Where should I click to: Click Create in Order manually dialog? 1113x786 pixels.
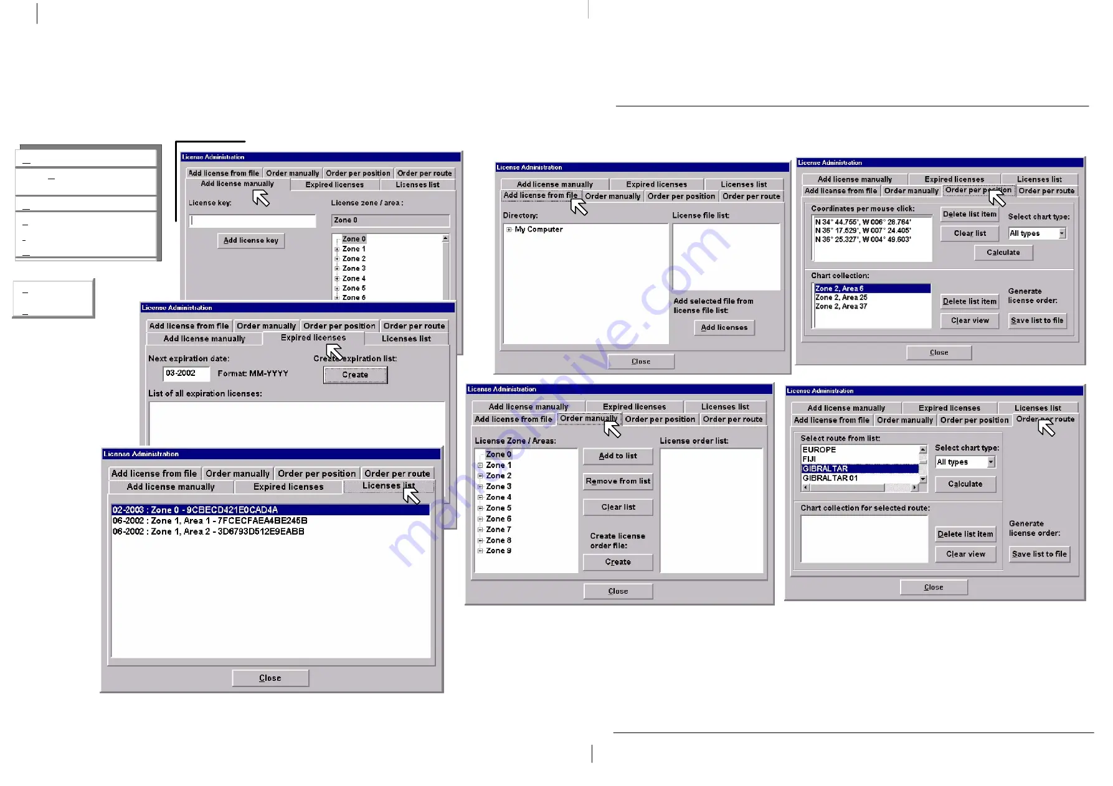pos(618,562)
